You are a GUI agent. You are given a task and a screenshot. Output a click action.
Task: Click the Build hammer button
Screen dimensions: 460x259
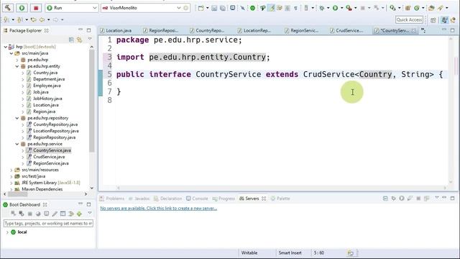[8, 8]
